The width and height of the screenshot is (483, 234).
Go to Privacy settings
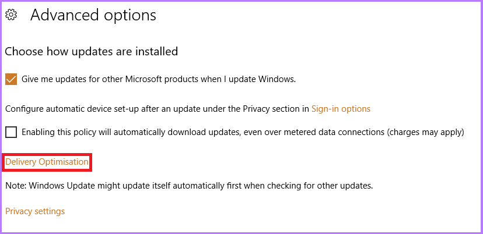(35, 211)
